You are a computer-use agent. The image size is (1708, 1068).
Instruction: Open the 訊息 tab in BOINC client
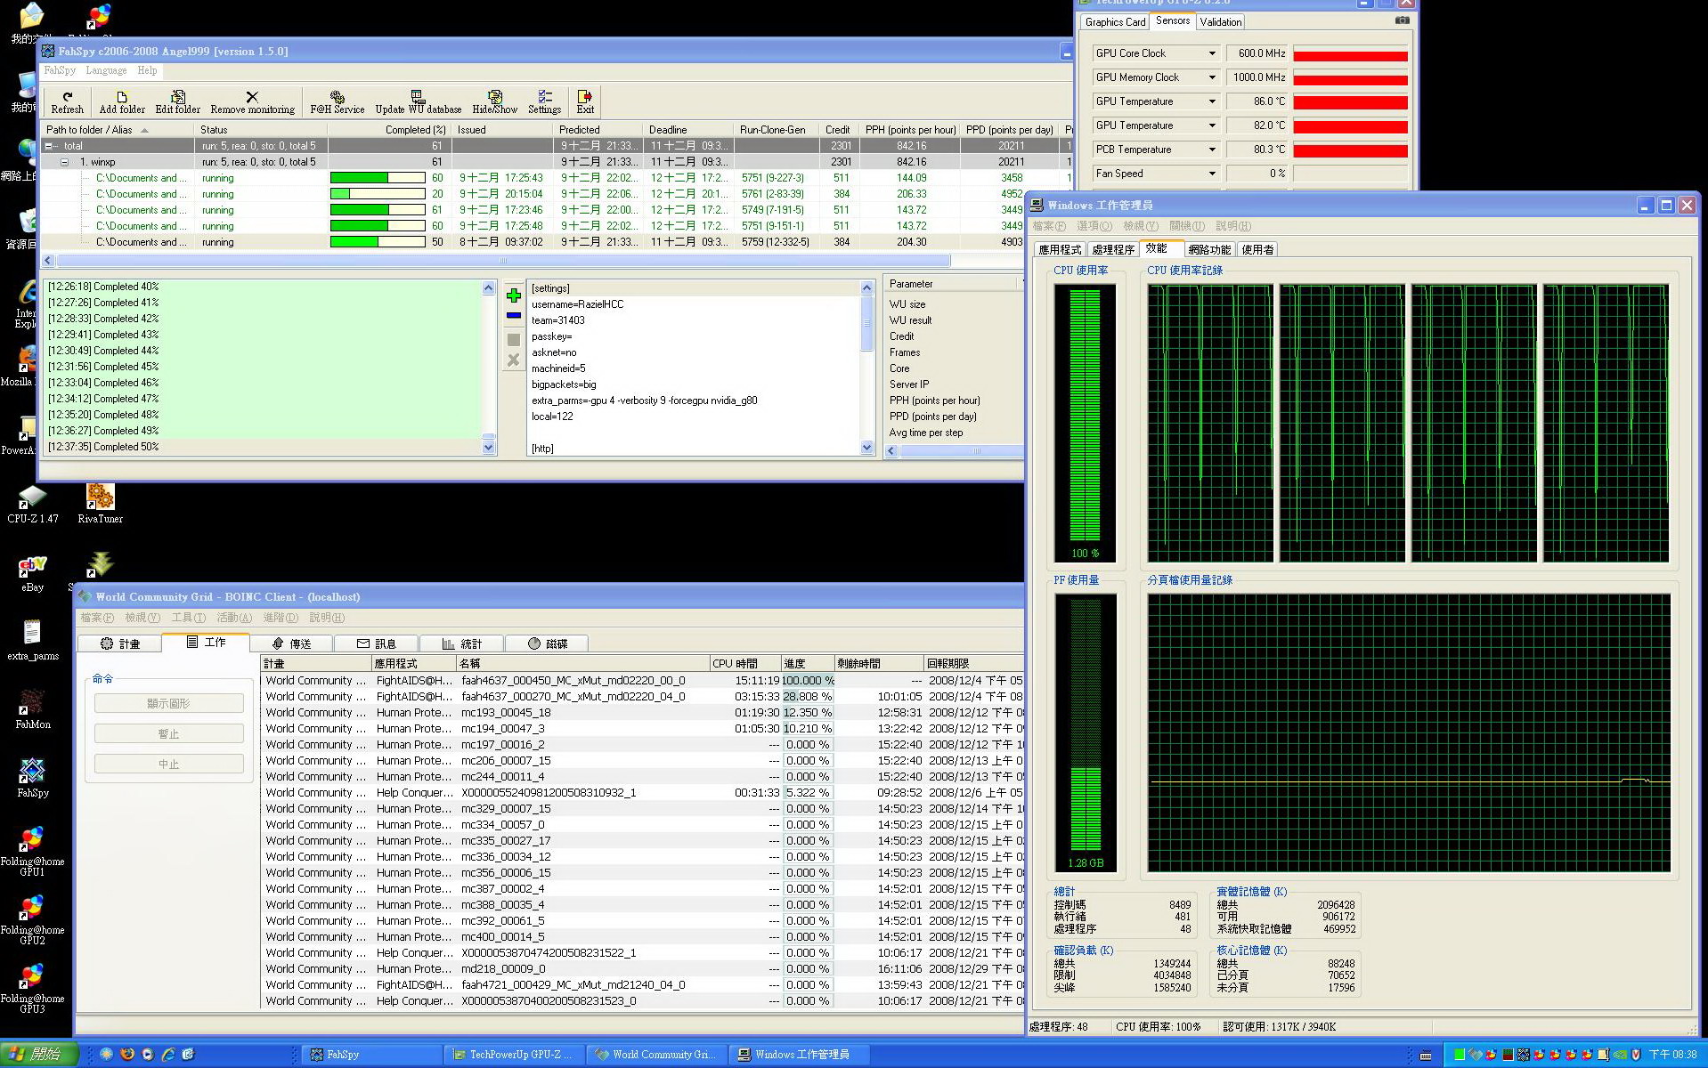[376, 643]
